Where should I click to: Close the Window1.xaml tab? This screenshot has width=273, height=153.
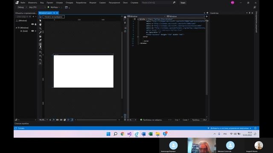click(57, 13)
